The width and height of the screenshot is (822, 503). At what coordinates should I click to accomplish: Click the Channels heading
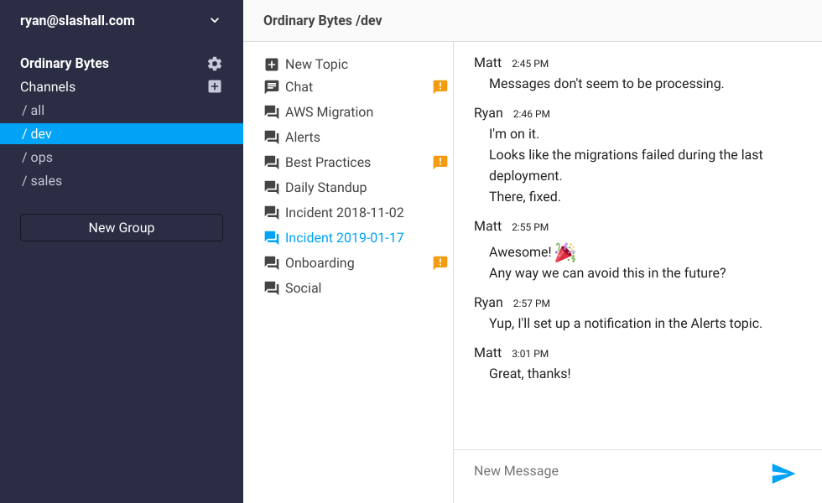48,87
